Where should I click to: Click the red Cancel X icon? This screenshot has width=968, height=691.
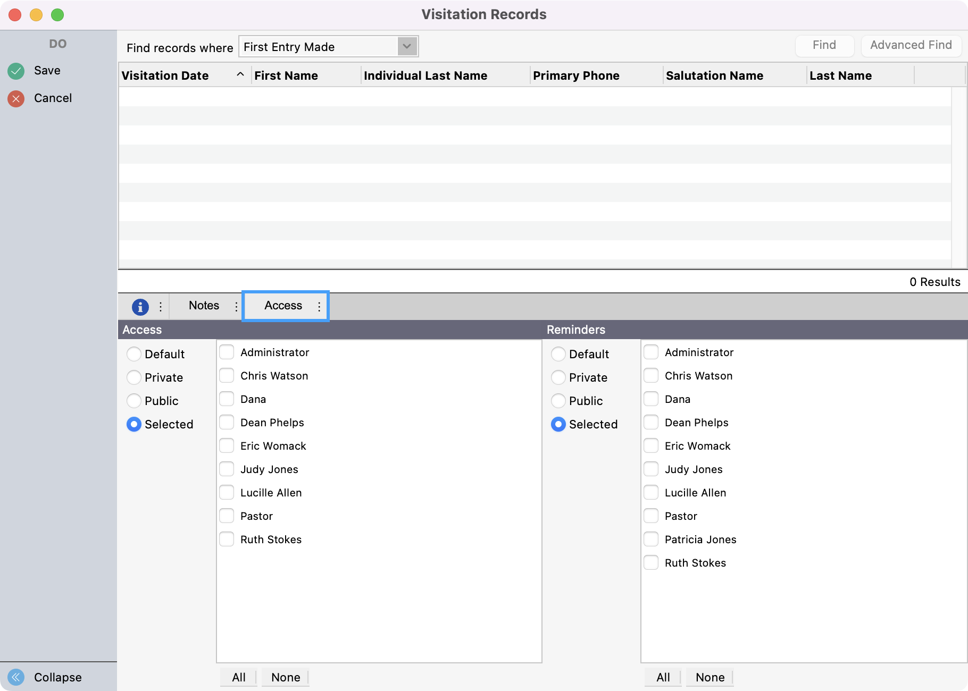[x=15, y=98]
